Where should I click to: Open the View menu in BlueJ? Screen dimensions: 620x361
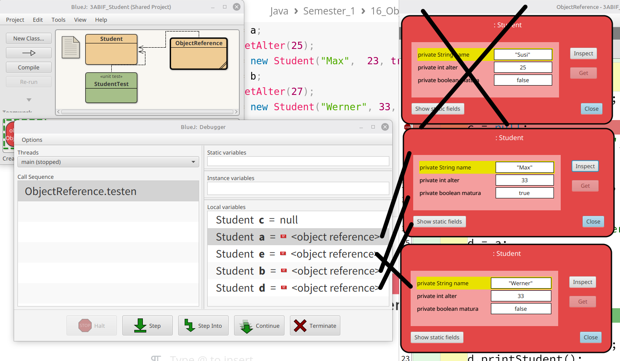[x=80, y=20]
